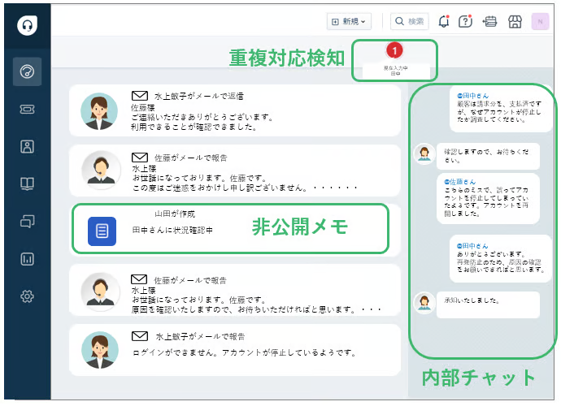This screenshot has height=406, width=561.
Task: Click the 承知いたしました chat message
Action: pyautogui.click(x=486, y=303)
